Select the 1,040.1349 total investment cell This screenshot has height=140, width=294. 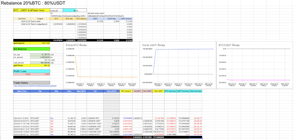pyautogui.click(x=40, y=43)
